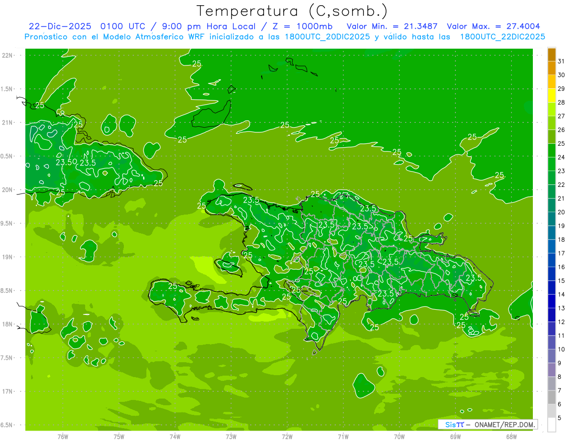Viewport: 574px width, 443px height.
Task: Click the "74W" longitude axis label
Action: [x=175, y=437]
